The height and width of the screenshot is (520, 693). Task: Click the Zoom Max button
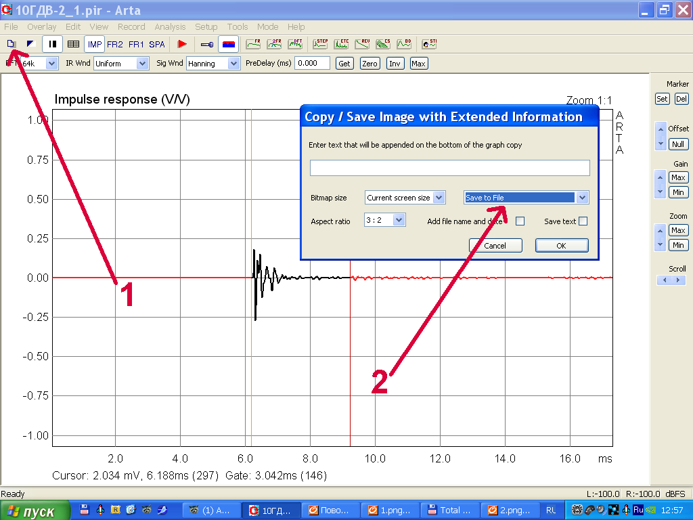pos(678,230)
